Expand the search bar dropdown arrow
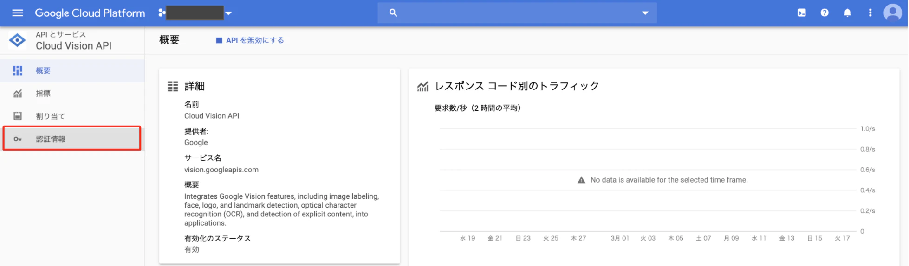 (645, 13)
